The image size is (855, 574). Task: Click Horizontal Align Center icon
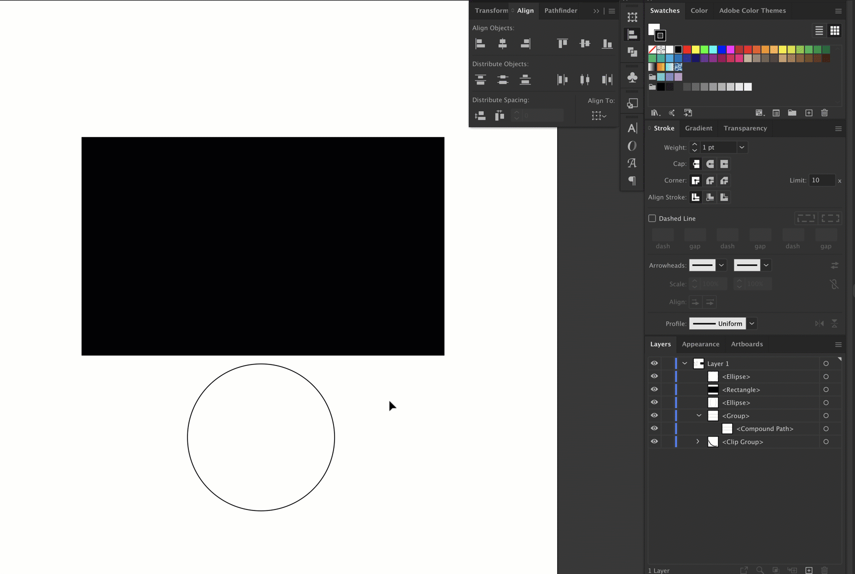503,44
